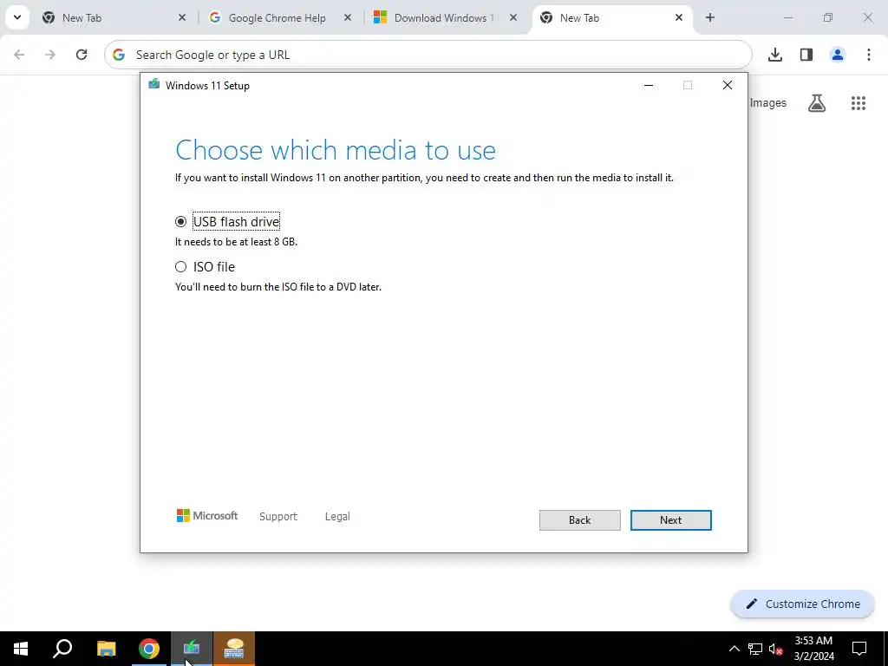Image resolution: width=888 pixels, height=666 pixels.
Task: Open Chrome three-dot menu
Action: (x=868, y=55)
